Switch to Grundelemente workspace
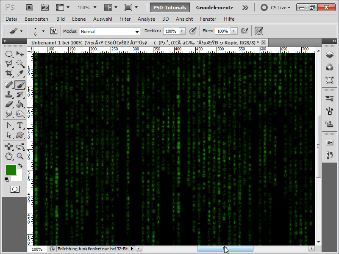 215,8
